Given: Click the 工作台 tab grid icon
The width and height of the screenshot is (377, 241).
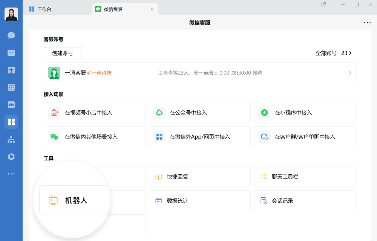Looking at the screenshot, I should (32, 9).
